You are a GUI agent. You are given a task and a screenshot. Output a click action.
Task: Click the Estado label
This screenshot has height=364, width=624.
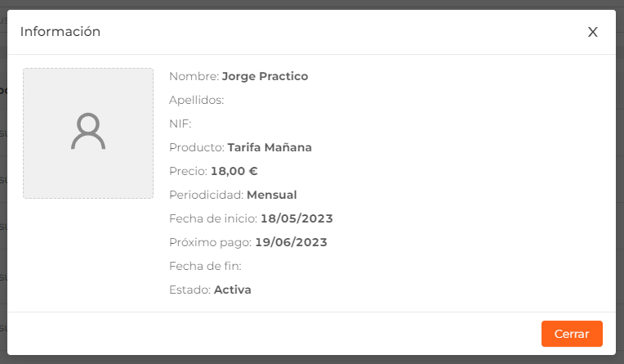point(189,290)
